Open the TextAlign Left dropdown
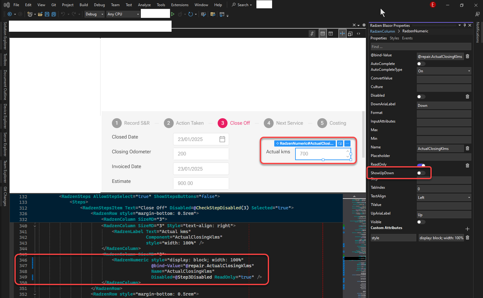The image size is (483, 298). (444, 197)
